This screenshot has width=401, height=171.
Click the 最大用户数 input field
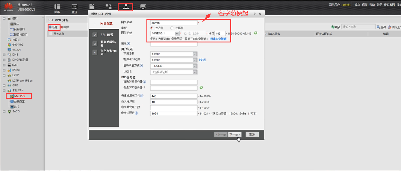[x=174, y=102]
